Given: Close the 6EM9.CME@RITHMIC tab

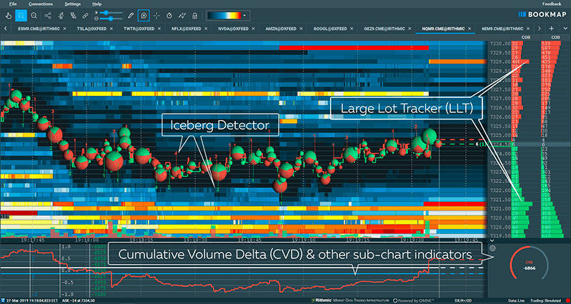Looking at the screenshot, I should (x=528, y=28).
